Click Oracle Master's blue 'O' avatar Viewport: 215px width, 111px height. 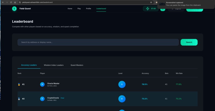tap(42, 84)
